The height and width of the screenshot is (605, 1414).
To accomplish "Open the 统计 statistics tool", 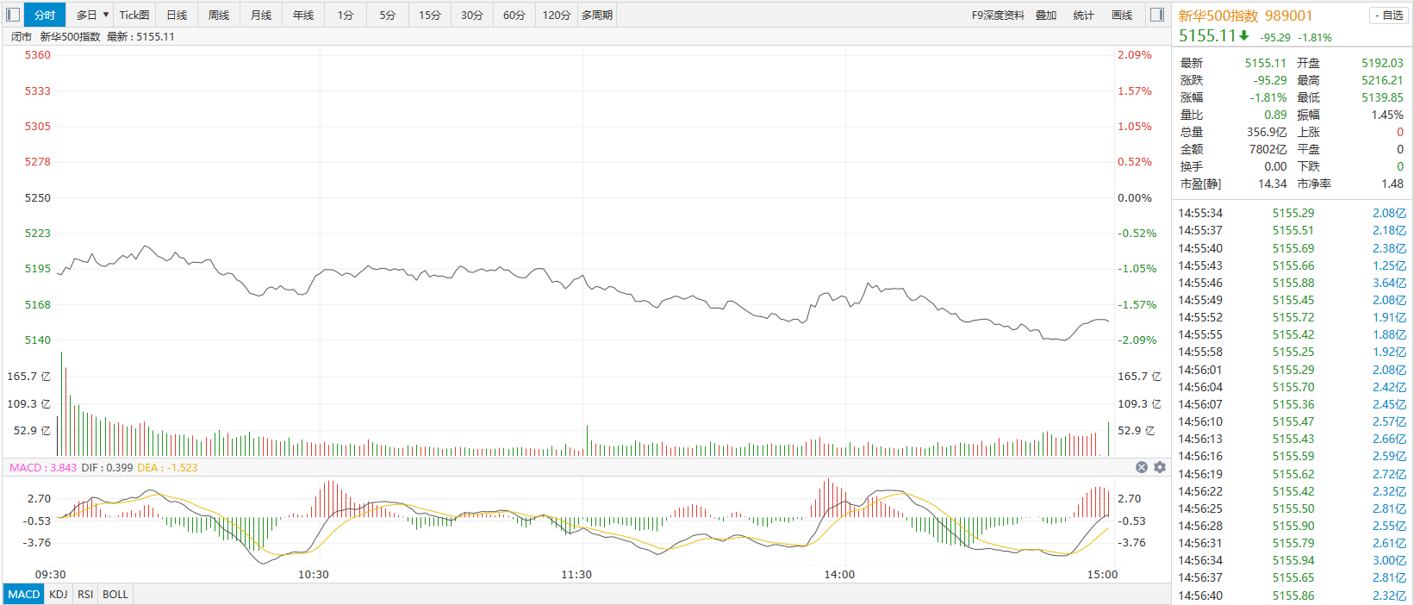I will pyautogui.click(x=1084, y=15).
